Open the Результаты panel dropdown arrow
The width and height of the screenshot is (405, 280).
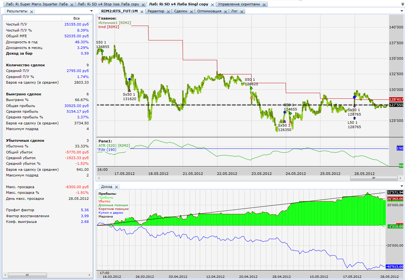tap(92, 11)
